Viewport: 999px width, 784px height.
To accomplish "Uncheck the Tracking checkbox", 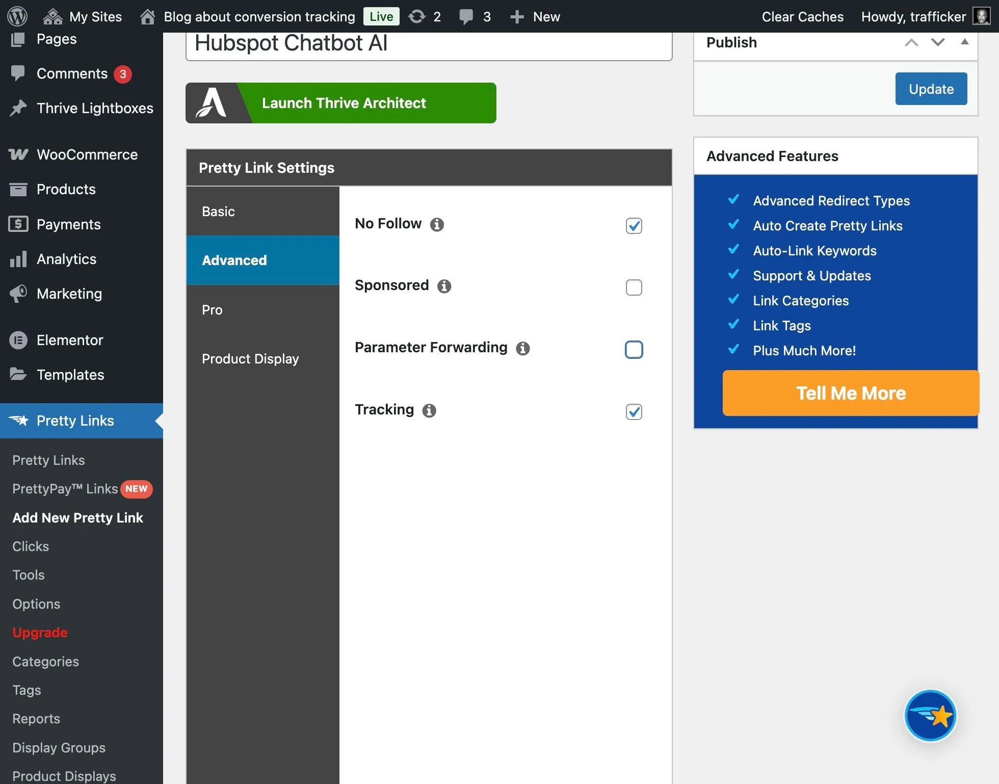I will [634, 412].
